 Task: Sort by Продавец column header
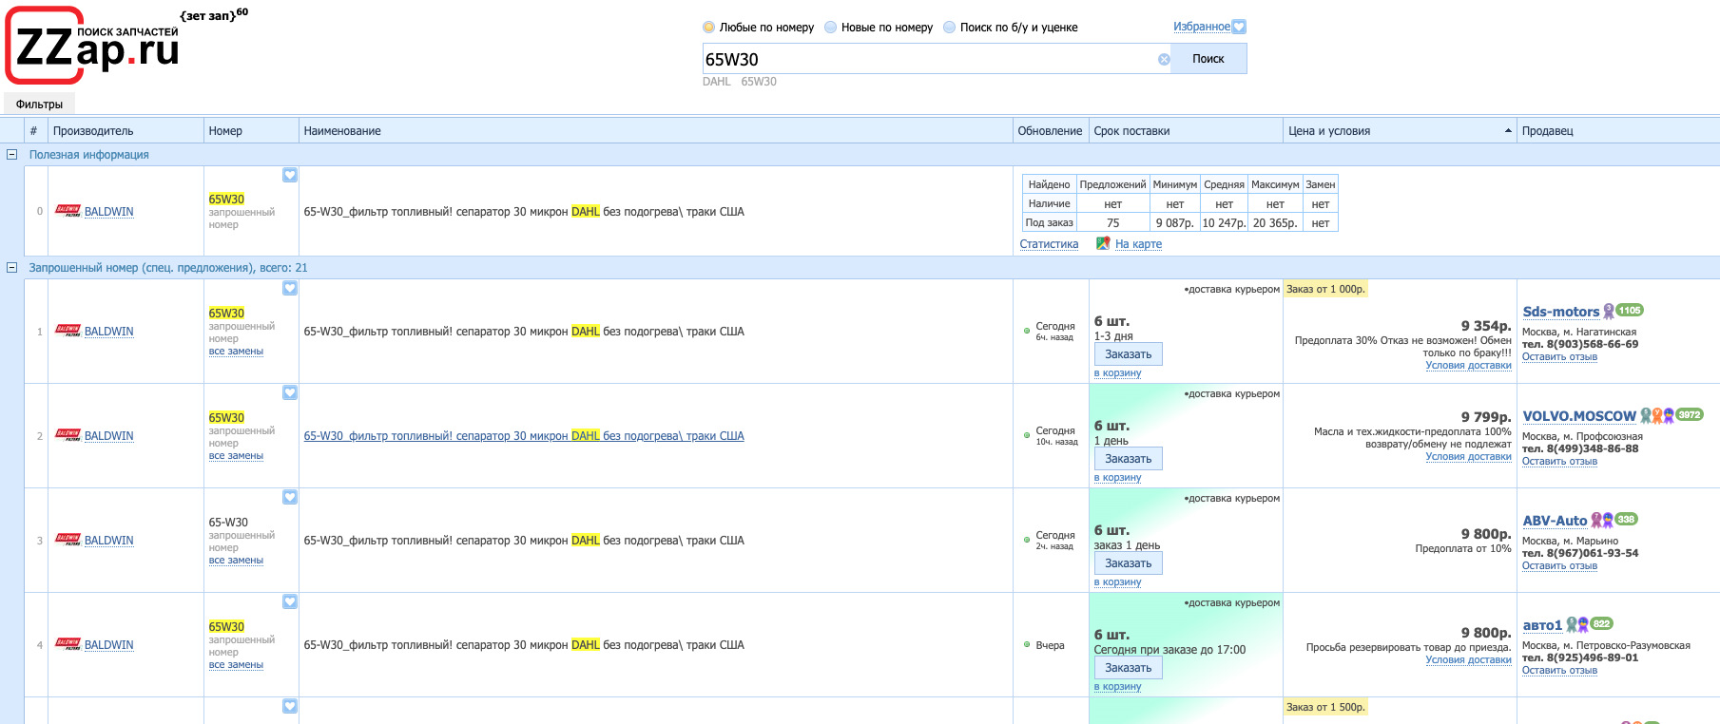(x=1618, y=131)
